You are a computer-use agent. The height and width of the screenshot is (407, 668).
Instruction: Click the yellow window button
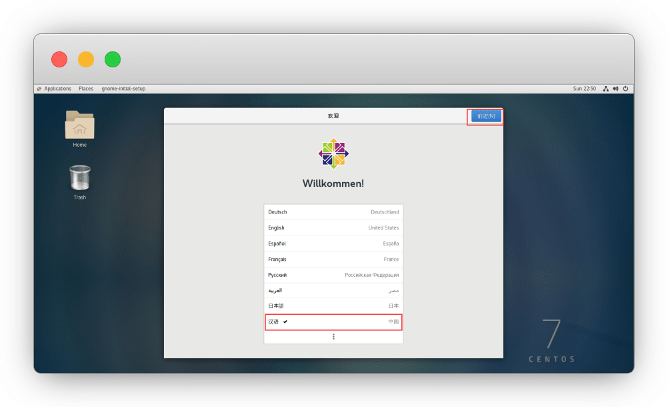coord(86,59)
